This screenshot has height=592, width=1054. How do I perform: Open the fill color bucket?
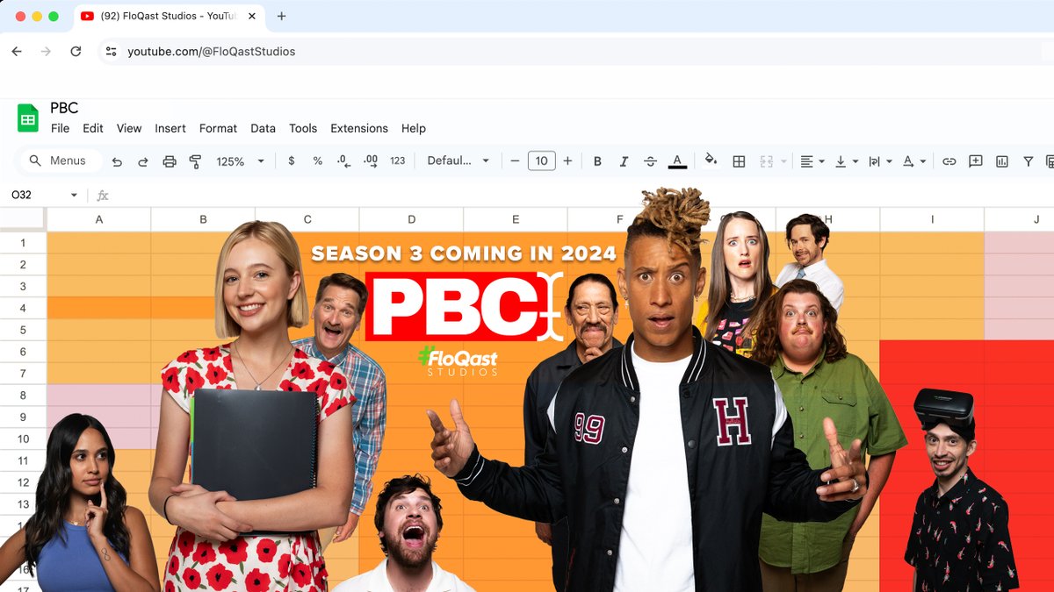pos(711,160)
